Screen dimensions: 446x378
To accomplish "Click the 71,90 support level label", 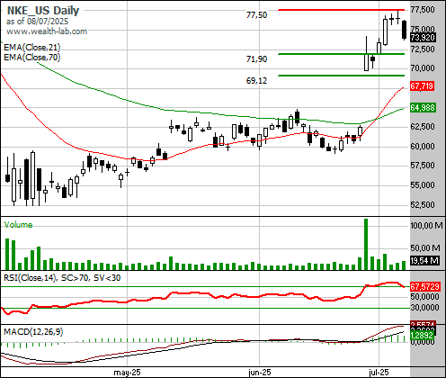I will tap(256, 59).
